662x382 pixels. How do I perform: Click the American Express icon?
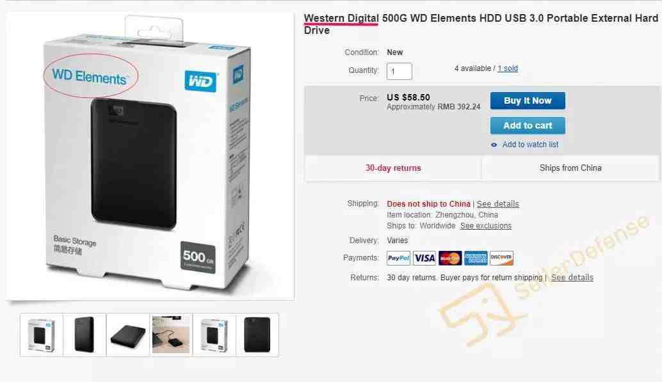tap(476, 258)
